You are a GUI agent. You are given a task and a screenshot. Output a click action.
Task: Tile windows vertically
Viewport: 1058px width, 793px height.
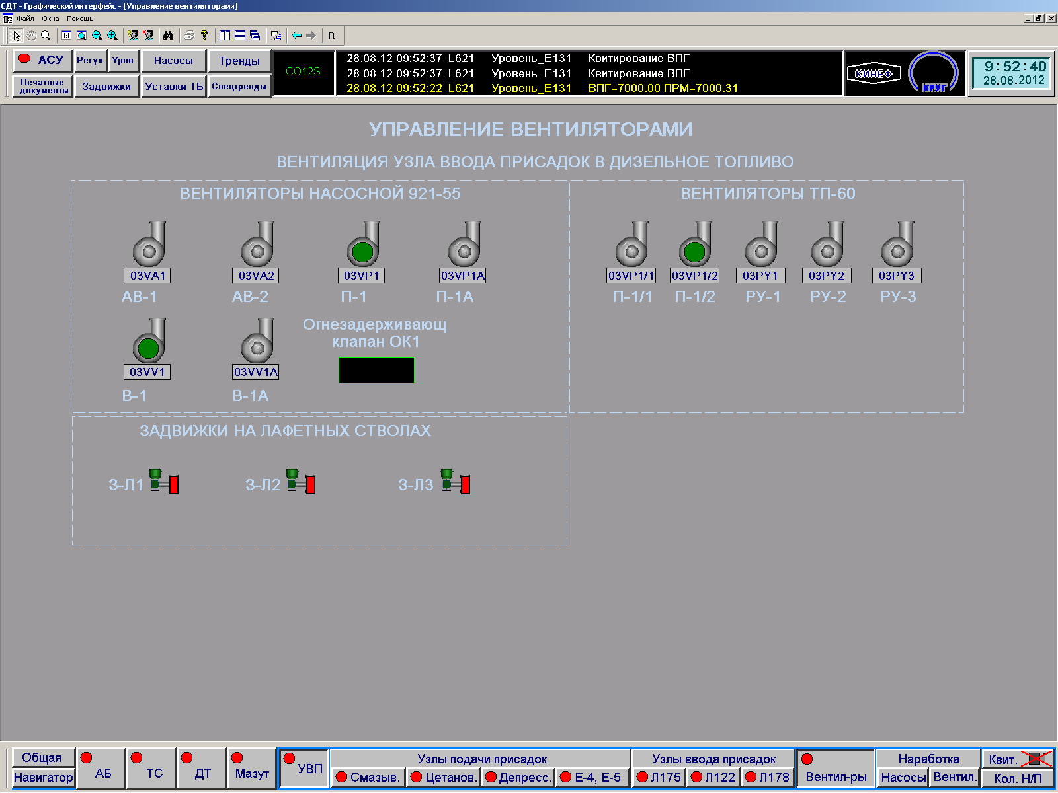tap(225, 36)
